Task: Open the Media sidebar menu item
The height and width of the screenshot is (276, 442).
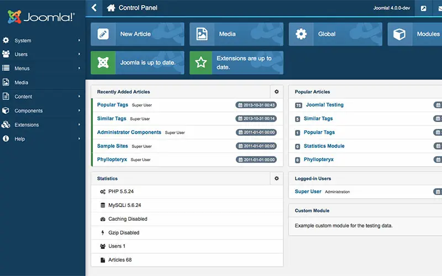Action: click(x=43, y=82)
